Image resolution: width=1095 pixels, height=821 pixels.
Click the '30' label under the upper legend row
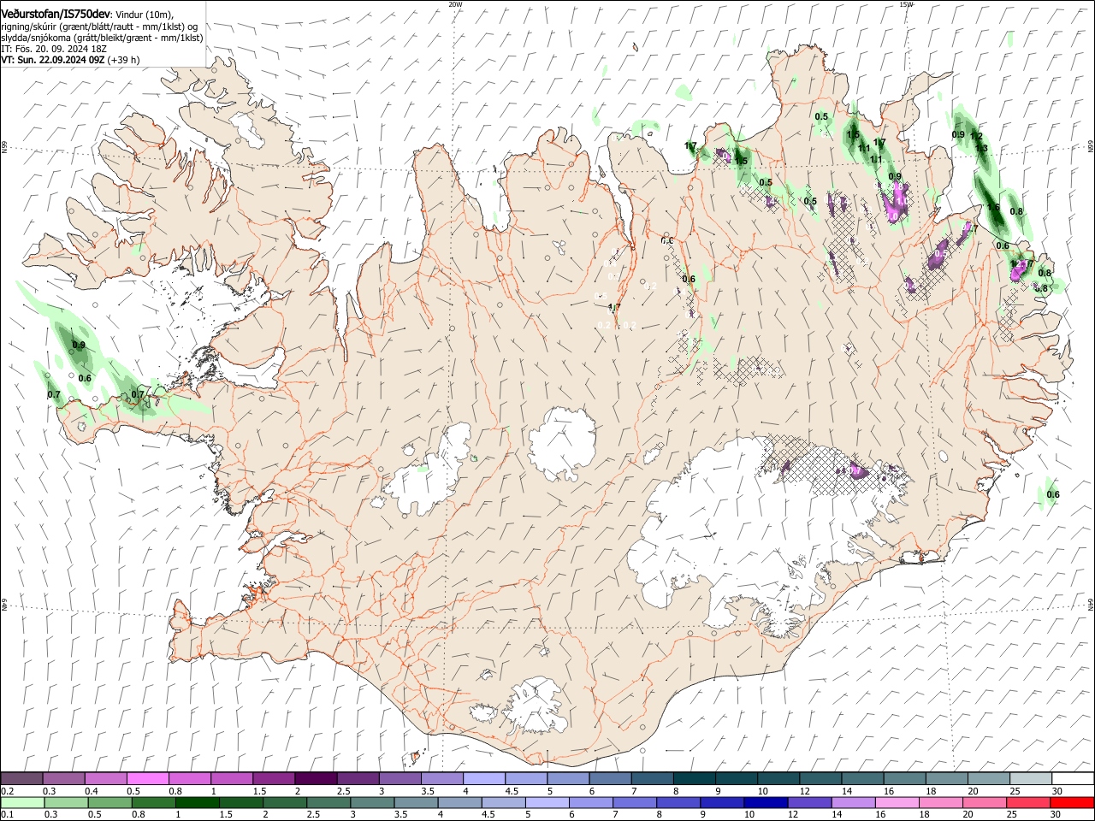[1057, 792]
